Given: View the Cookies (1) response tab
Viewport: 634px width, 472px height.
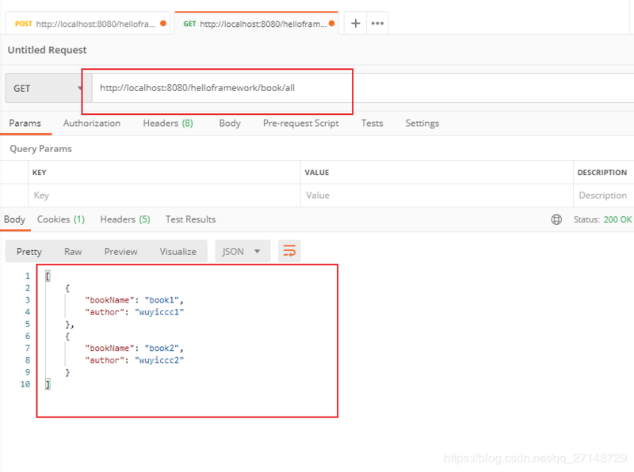Looking at the screenshot, I should click(x=61, y=219).
